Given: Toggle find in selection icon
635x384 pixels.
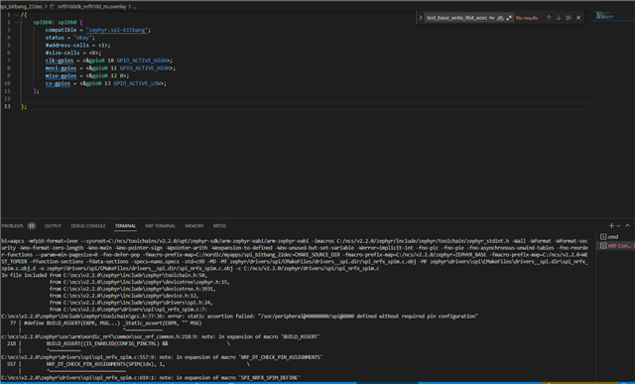Looking at the screenshot, I should click(x=569, y=18).
